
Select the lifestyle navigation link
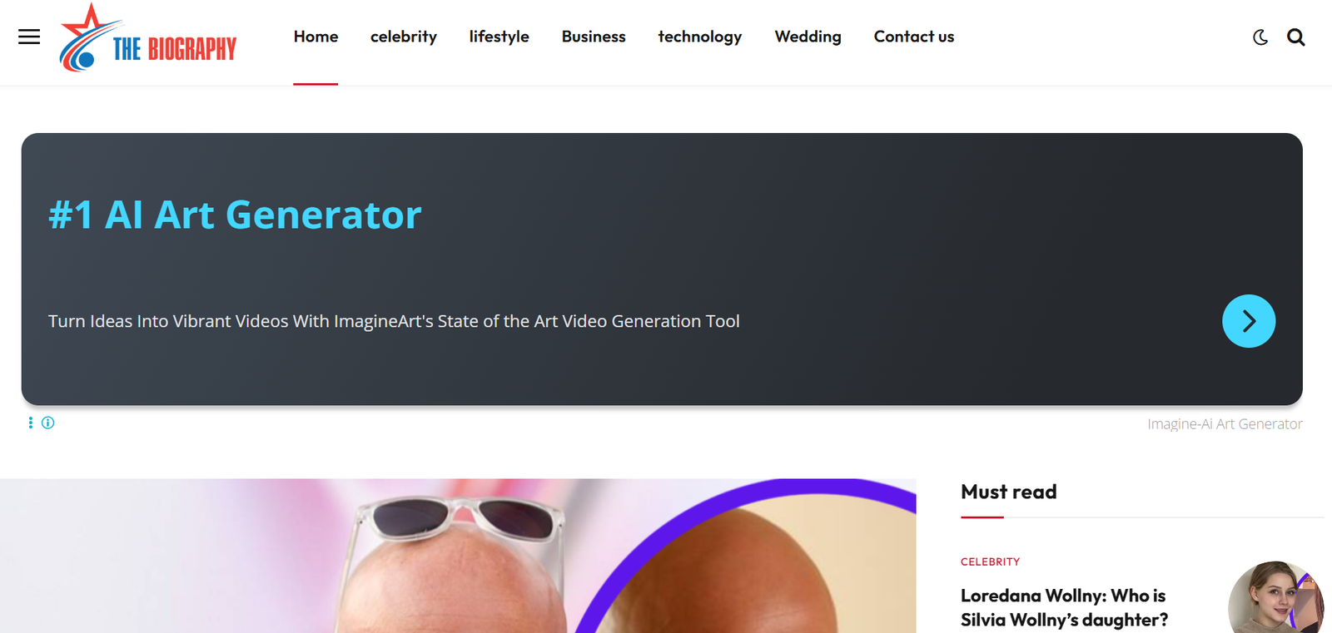[499, 37]
